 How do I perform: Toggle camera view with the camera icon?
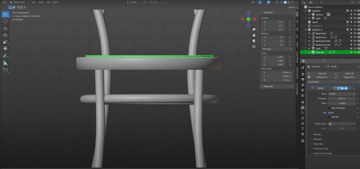coord(253,41)
